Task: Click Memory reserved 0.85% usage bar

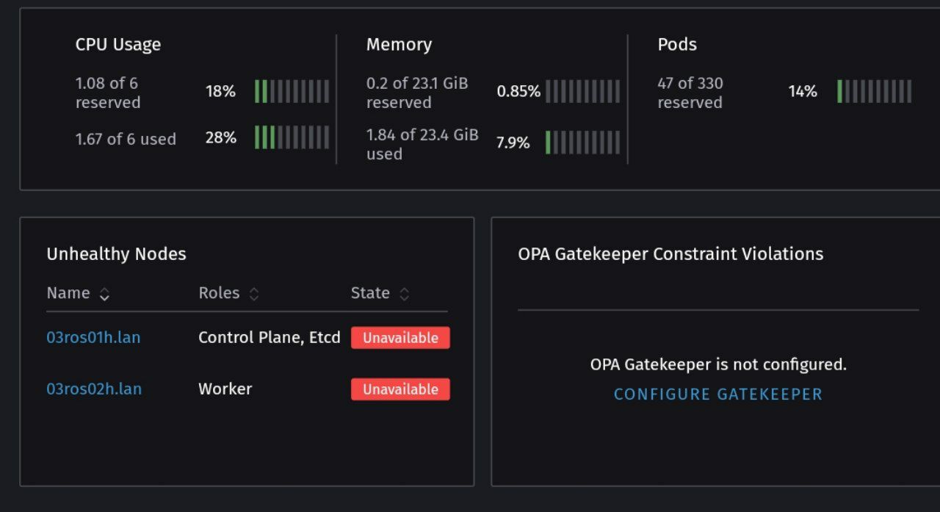Action: [x=582, y=92]
